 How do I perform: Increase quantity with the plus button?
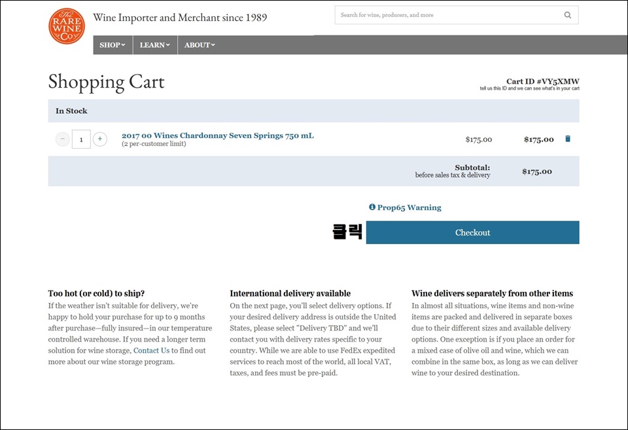[x=99, y=139]
